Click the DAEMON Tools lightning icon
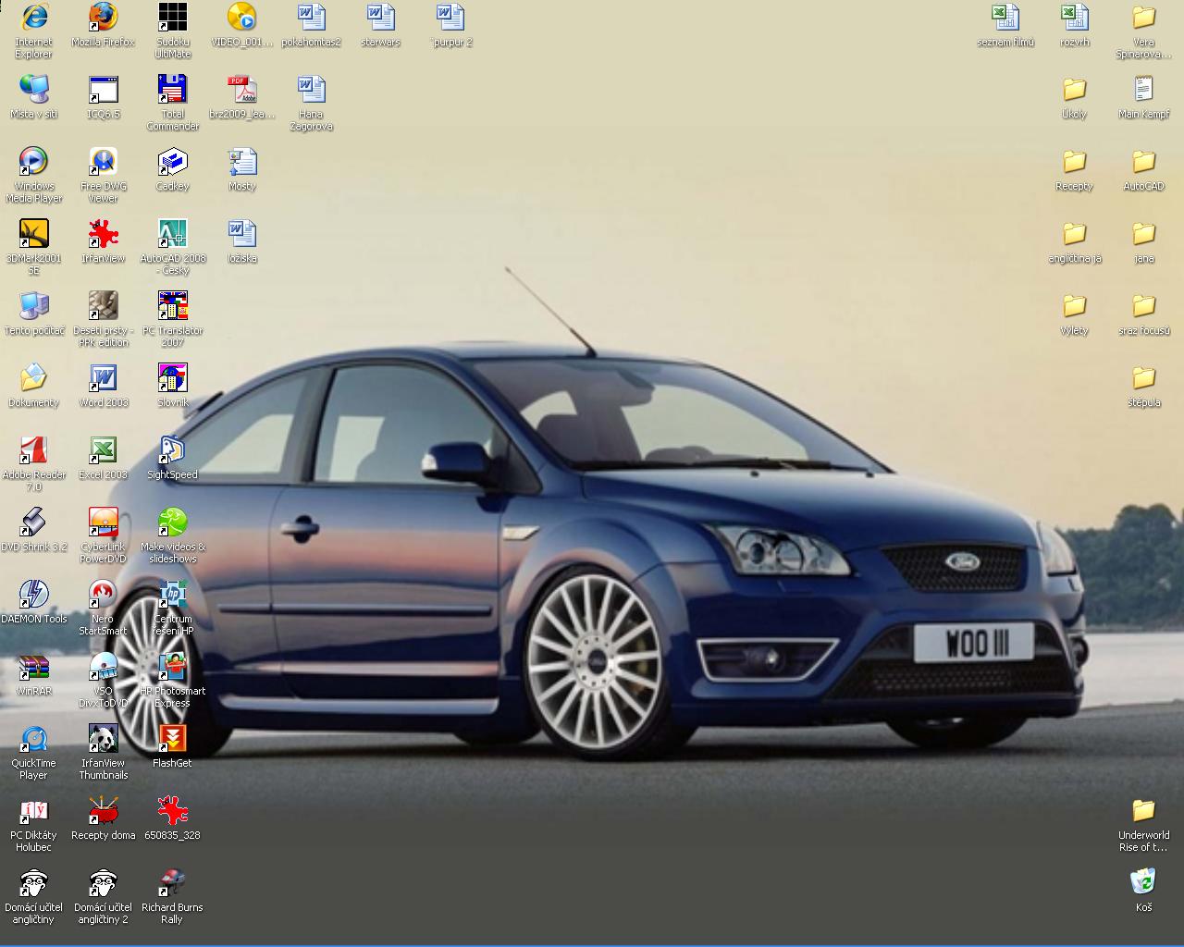The height and width of the screenshot is (947, 1184). [34, 595]
